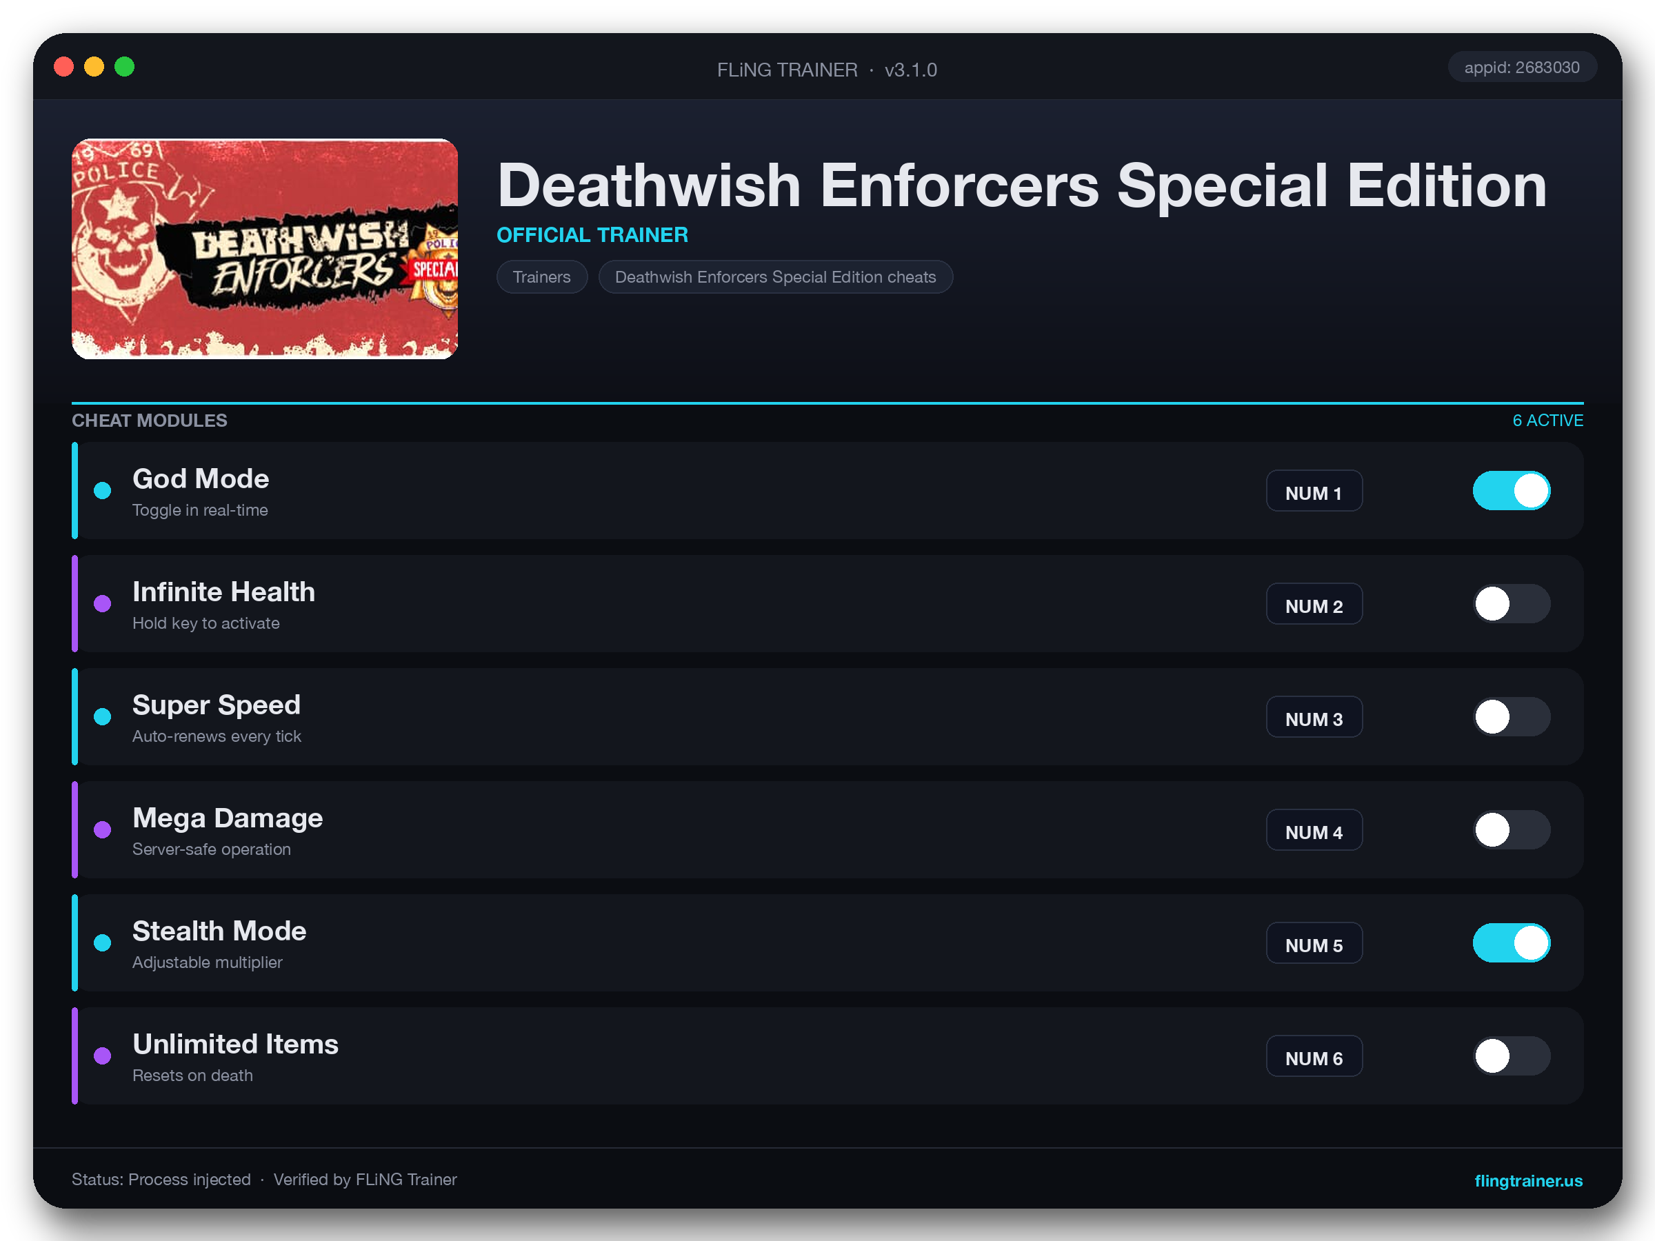Click the cyan status dot beside God Mode
The height and width of the screenshot is (1241, 1655).
(103, 491)
